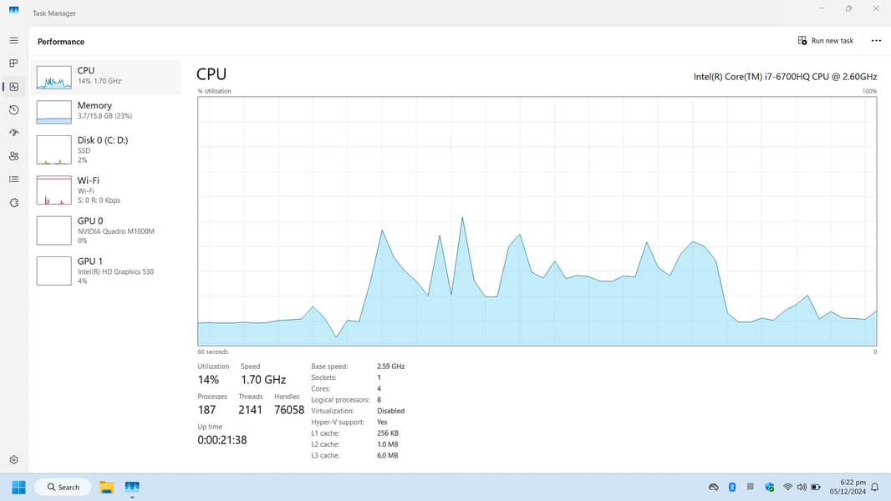Image resolution: width=891 pixels, height=501 pixels.
Task: Open the App history page icon
Action: [13, 110]
